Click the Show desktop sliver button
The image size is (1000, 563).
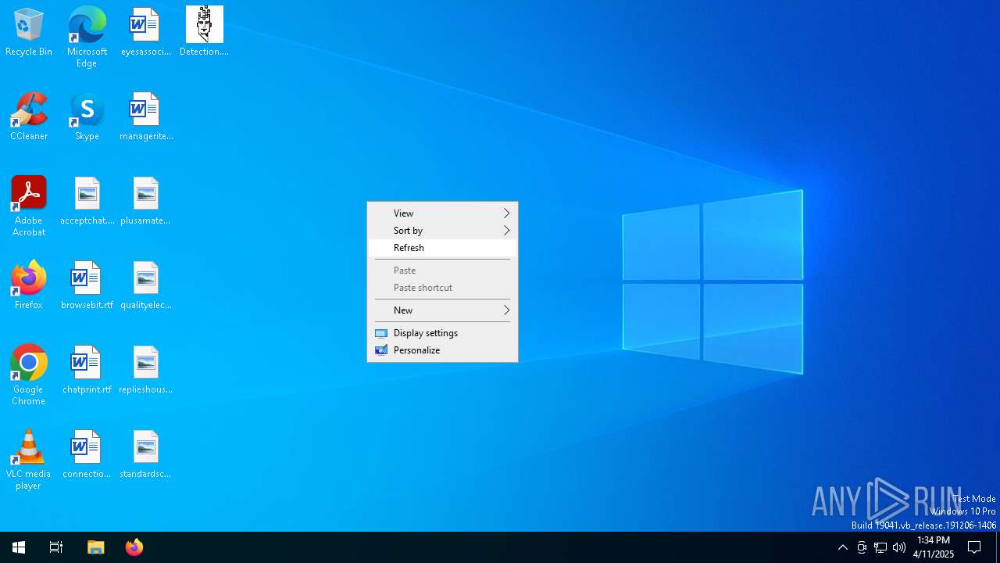[998, 547]
